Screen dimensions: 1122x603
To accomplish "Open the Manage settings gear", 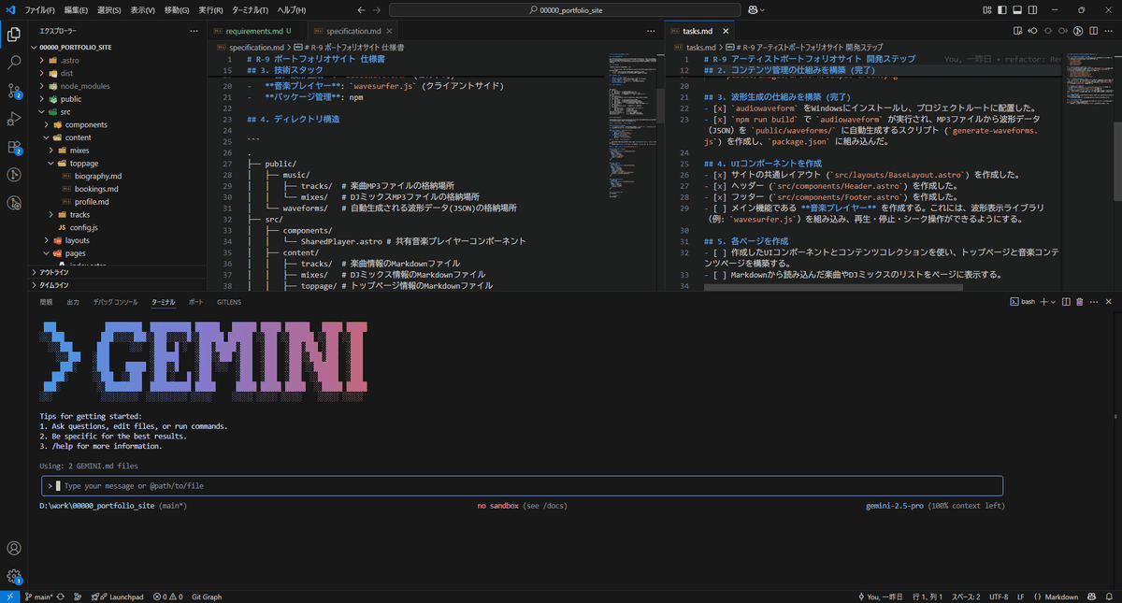I will point(13,576).
